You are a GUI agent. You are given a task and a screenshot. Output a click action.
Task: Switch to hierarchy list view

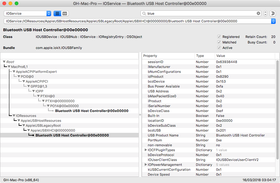click(x=57, y=13)
